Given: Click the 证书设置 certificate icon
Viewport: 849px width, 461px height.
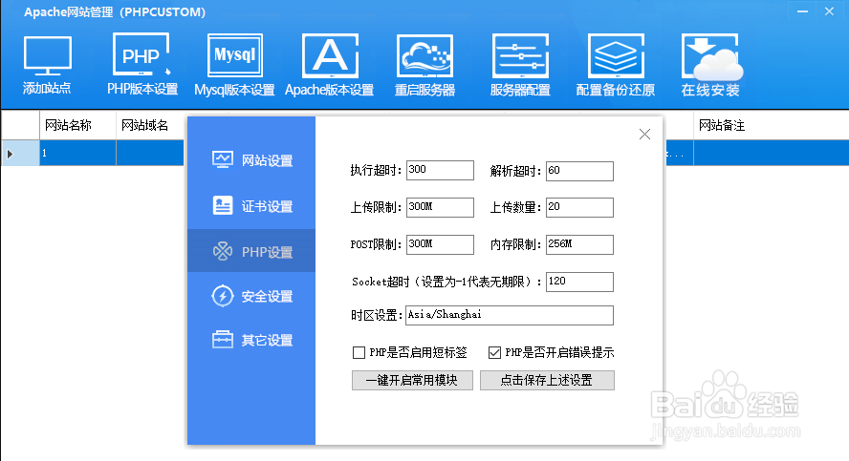Looking at the screenshot, I should [223, 205].
